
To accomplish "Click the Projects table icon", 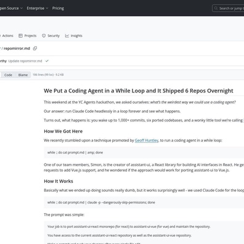I will tap(20, 36).
